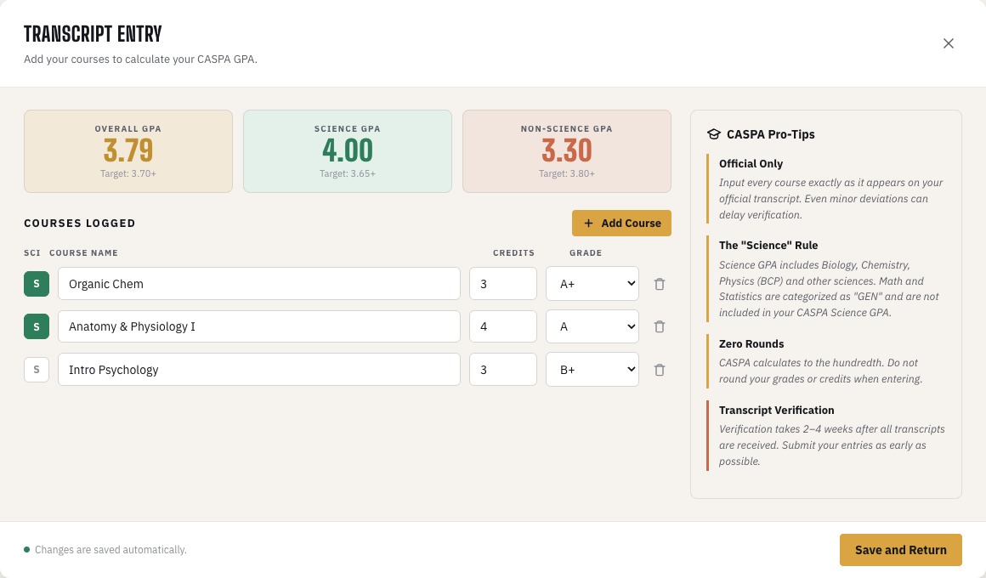Click 'Changes are saved automatically.' status text
986x578 pixels.
click(110, 550)
